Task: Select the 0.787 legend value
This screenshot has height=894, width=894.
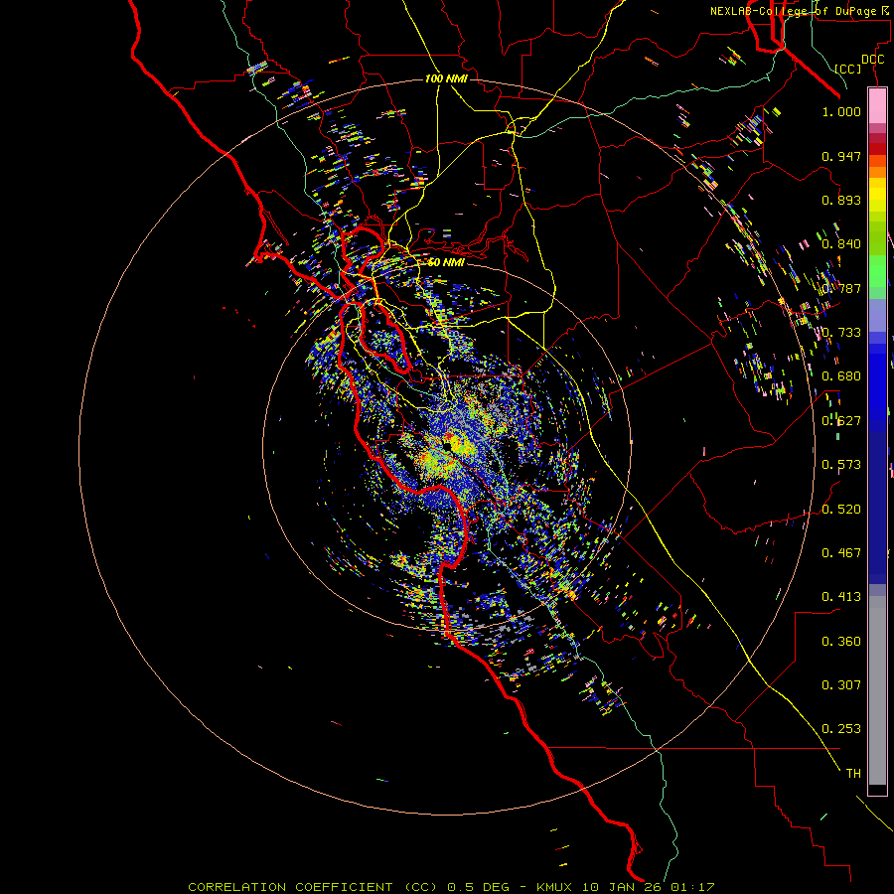Action: pyautogui.click(x=841, y=288)
